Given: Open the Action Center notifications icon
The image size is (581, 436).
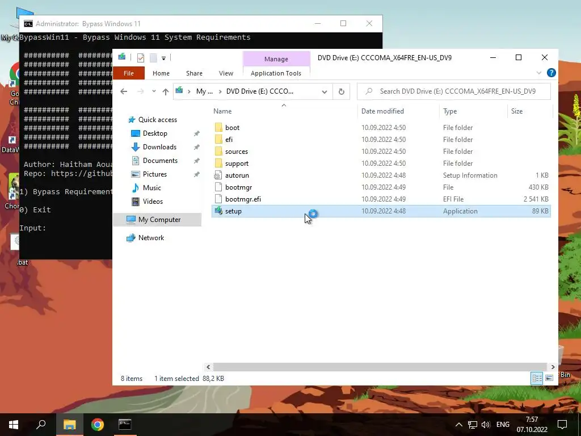Looking at the screenshot, I should tap(562, 425).
